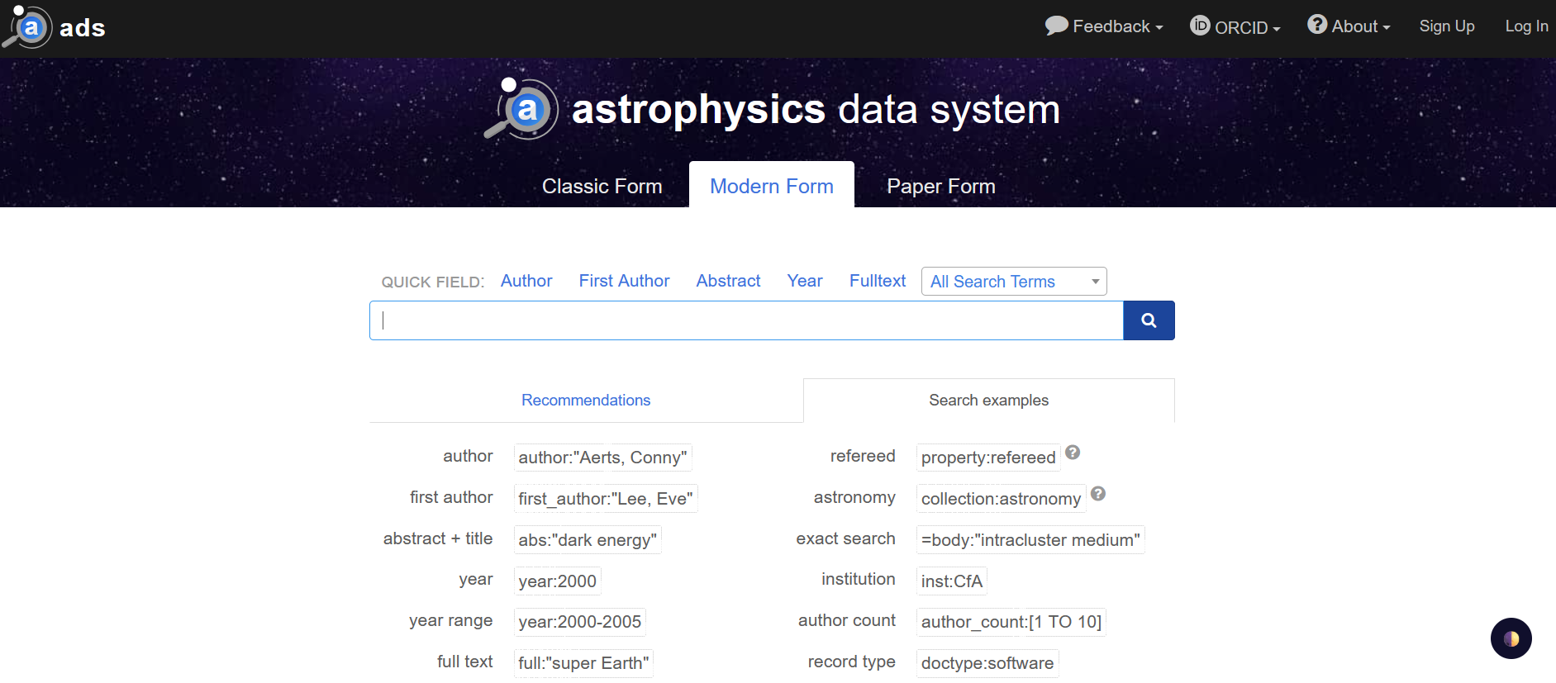1556x683 pixels.
Task: Select the Recommendations tab
Action: tap(586, 401)
